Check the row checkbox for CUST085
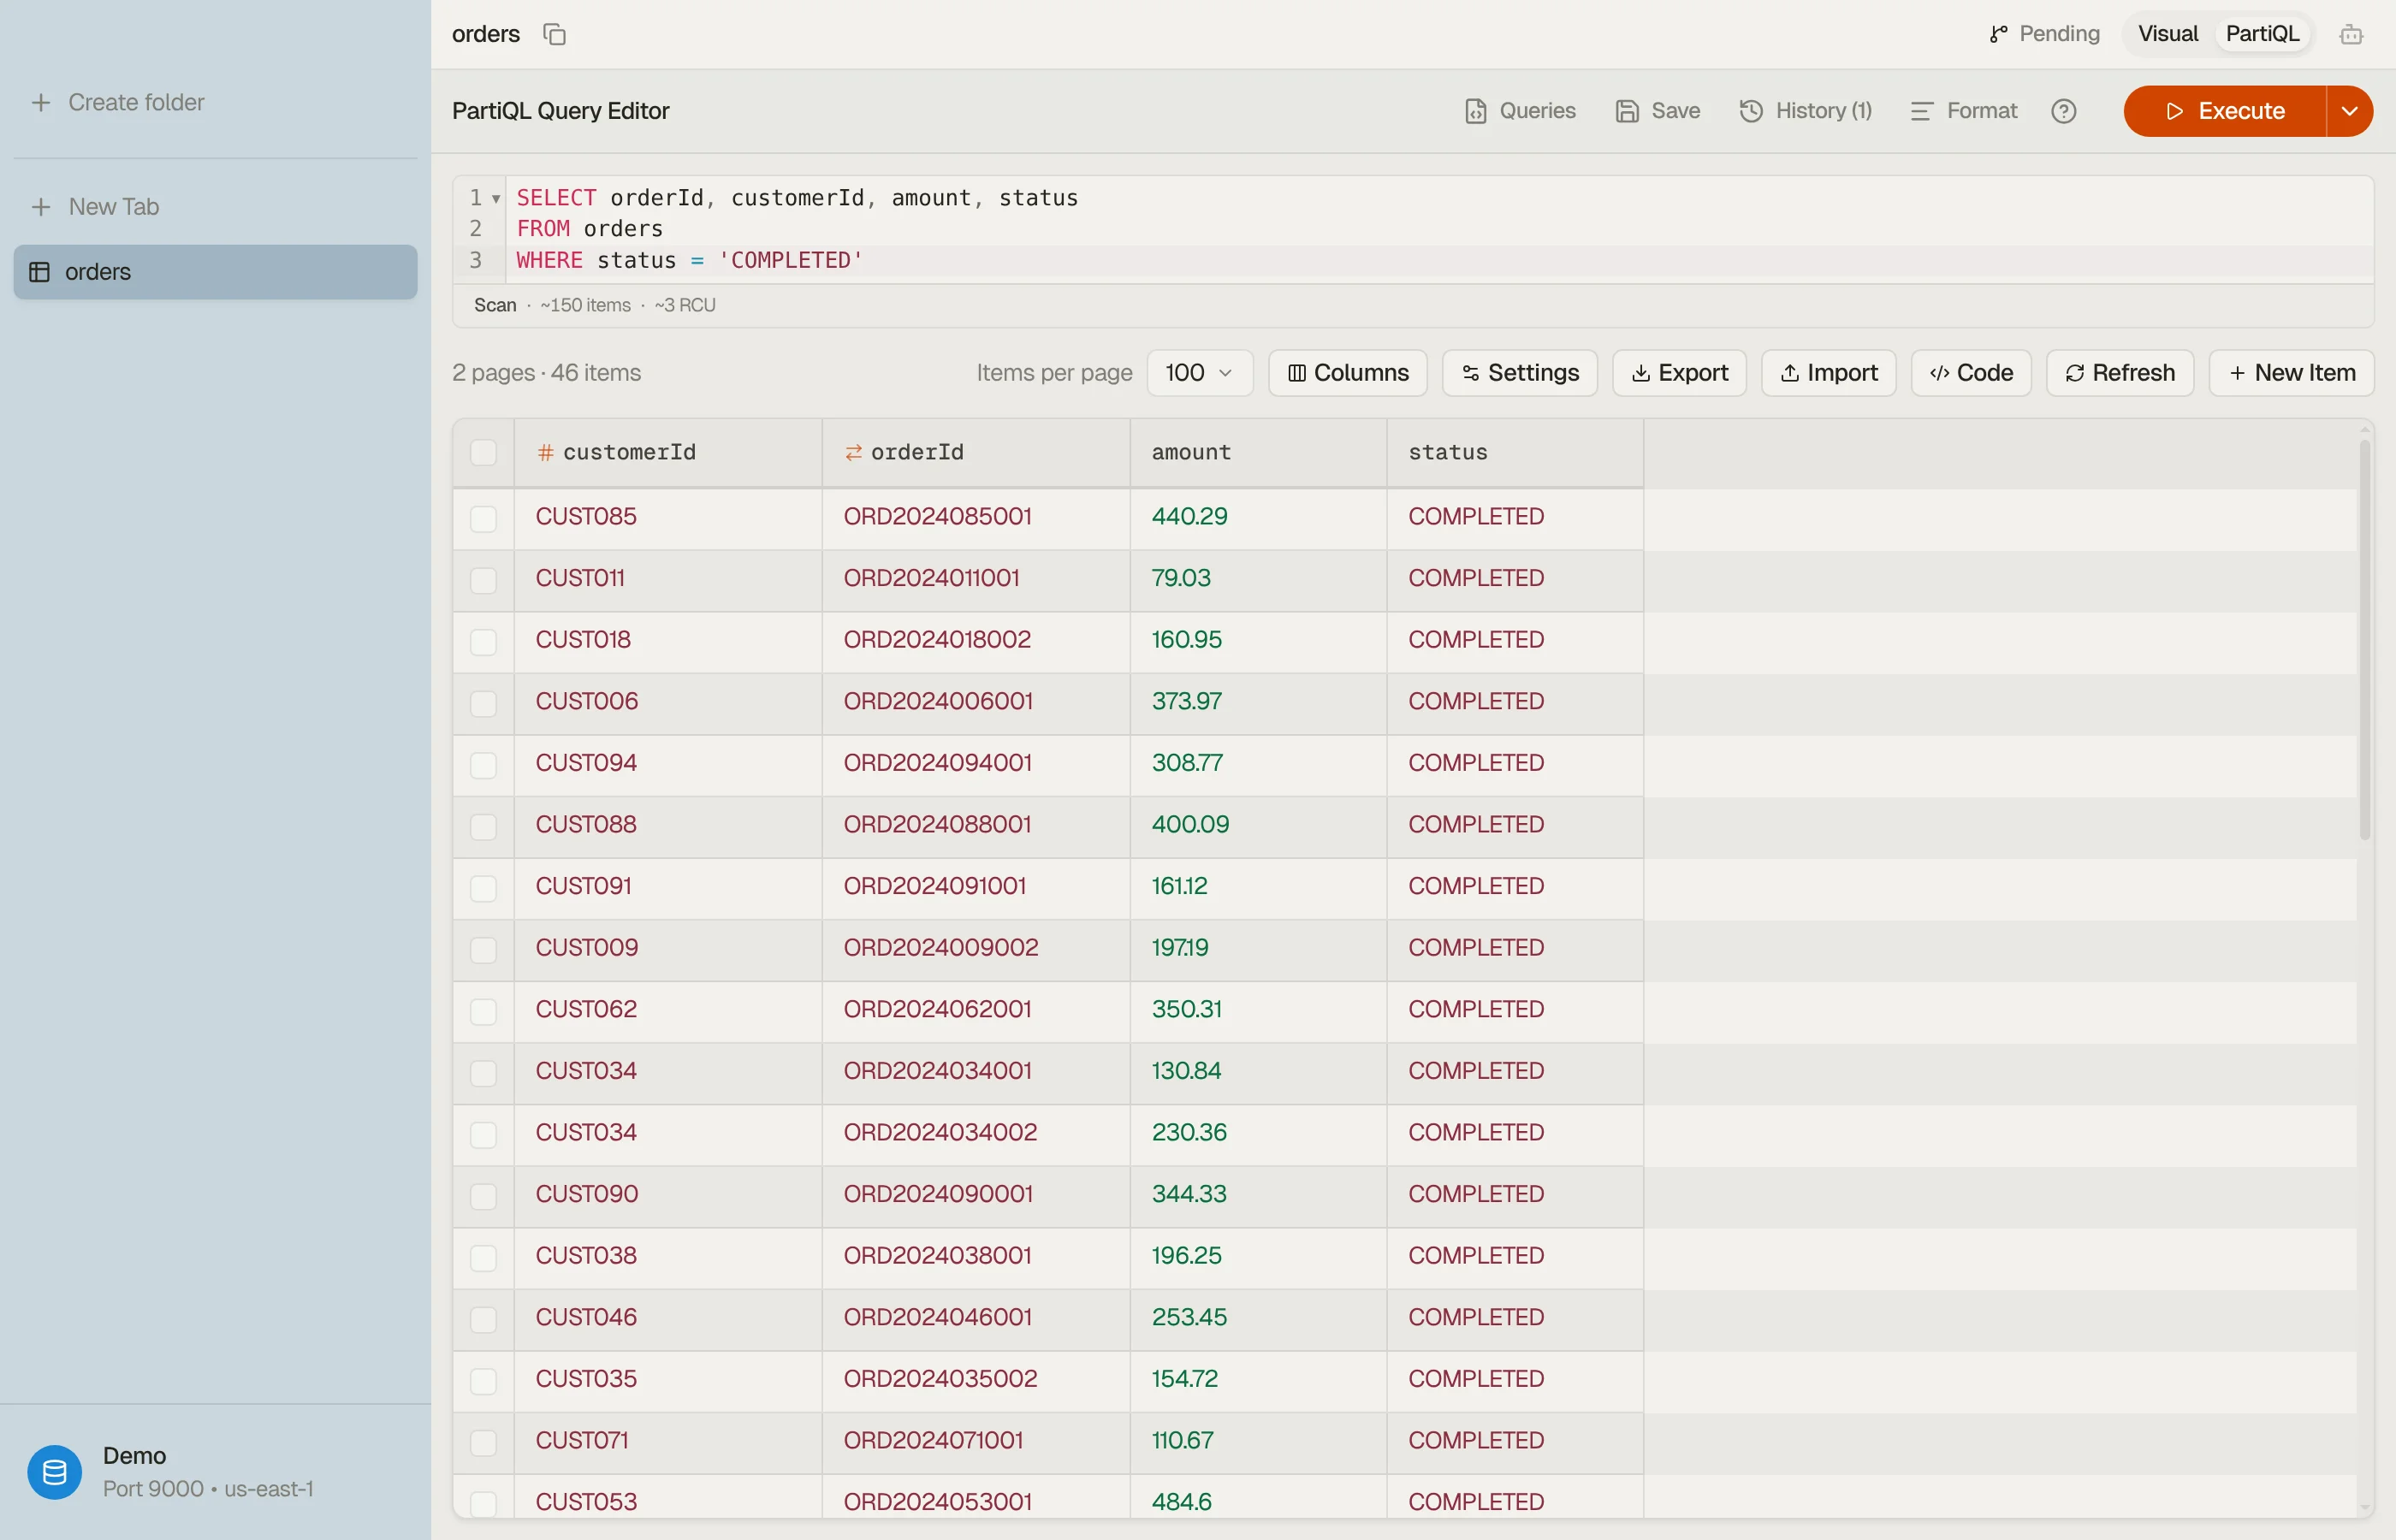Screen dimensions: 2396x1540 pyautogui.click(x=483, y=518)
